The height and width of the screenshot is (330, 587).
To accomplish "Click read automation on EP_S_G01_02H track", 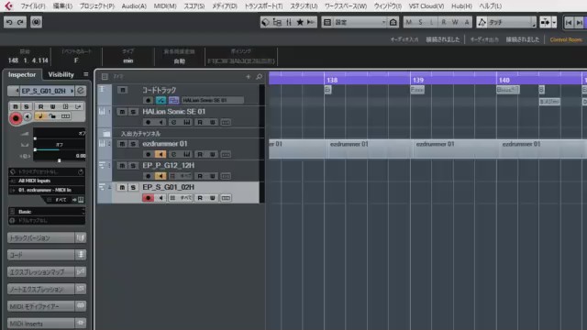I will pyautogui.click(x=200, y=198).
